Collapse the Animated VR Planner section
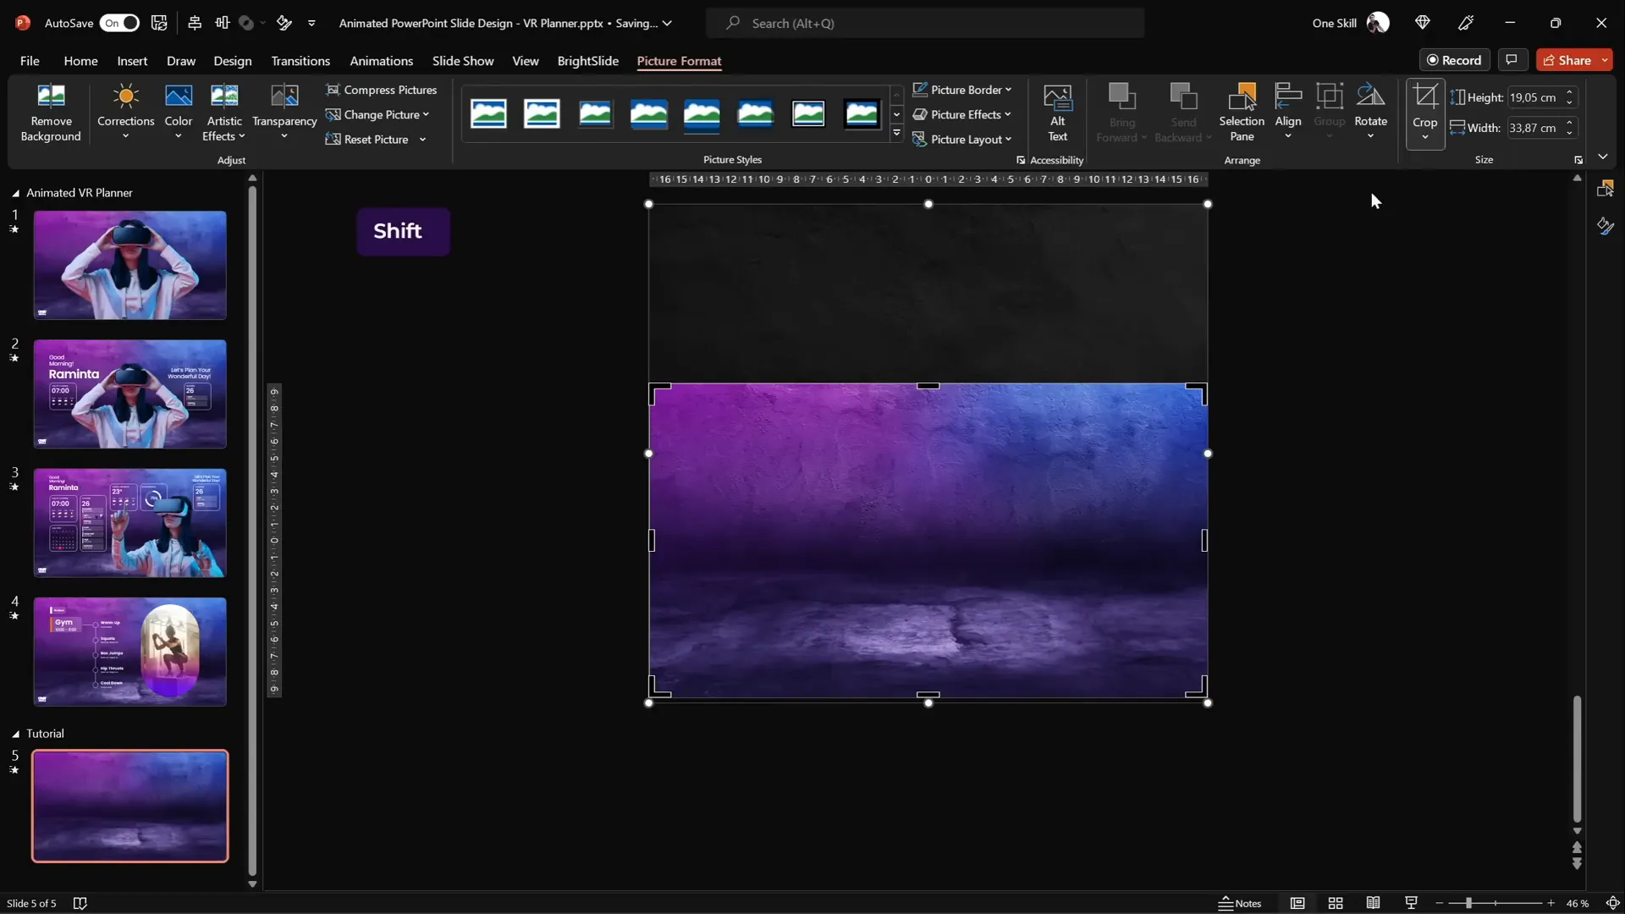 [14, 193]
